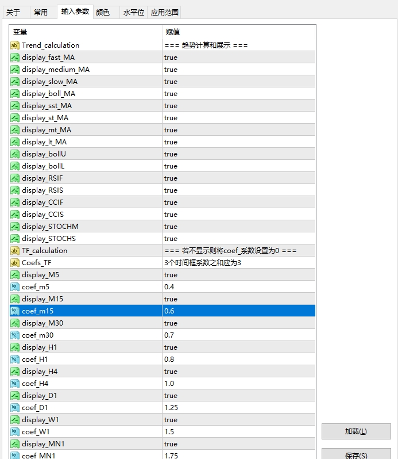The image size is (398, 459).
Task: Select the 若不显示则将coef_系数设置为0 value
Action: (x=230, y=251)
